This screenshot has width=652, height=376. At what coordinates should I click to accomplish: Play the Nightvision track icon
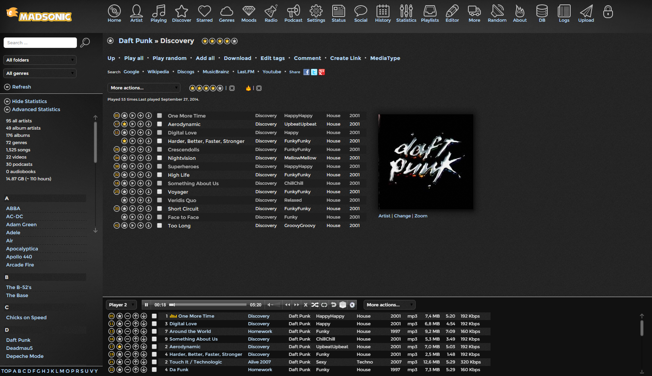132,158
